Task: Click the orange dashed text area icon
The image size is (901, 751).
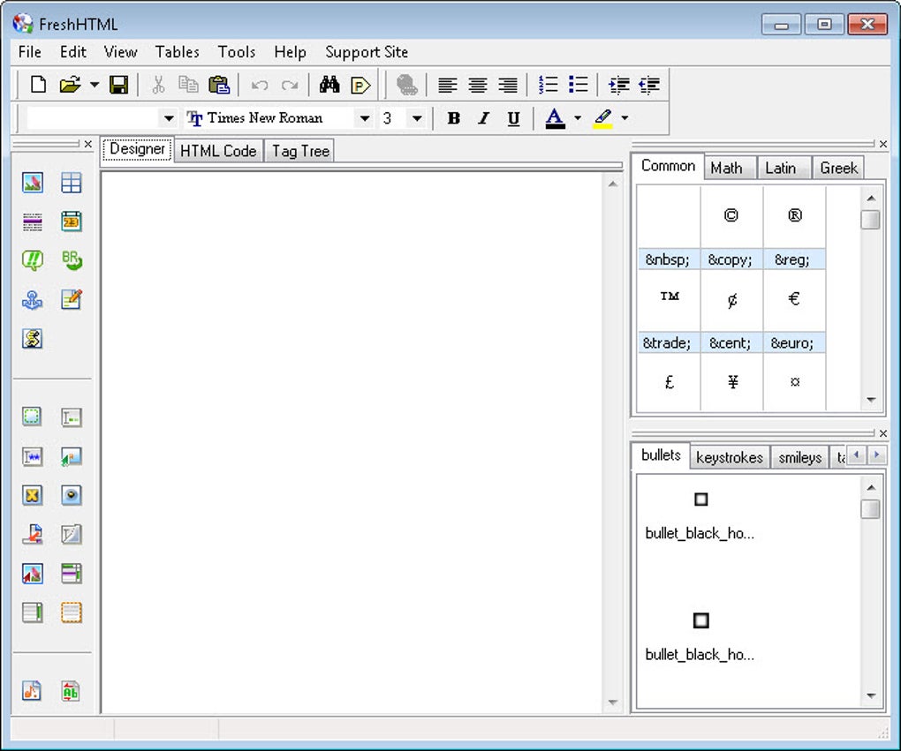Action: pyautogui.click(x=72, y=612)
